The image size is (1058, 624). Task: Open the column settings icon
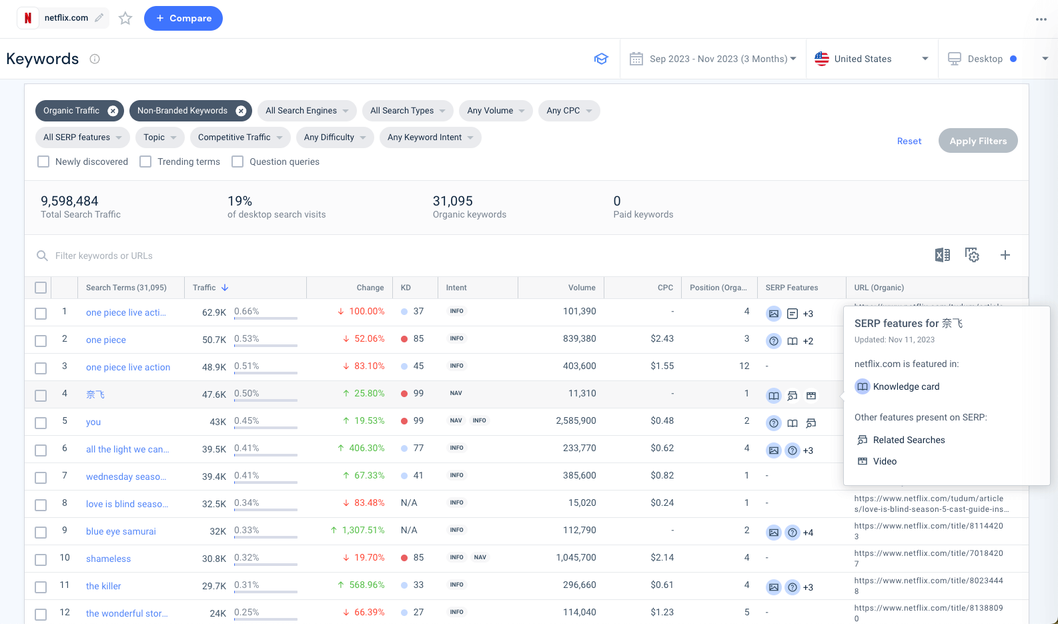(973, 255)
